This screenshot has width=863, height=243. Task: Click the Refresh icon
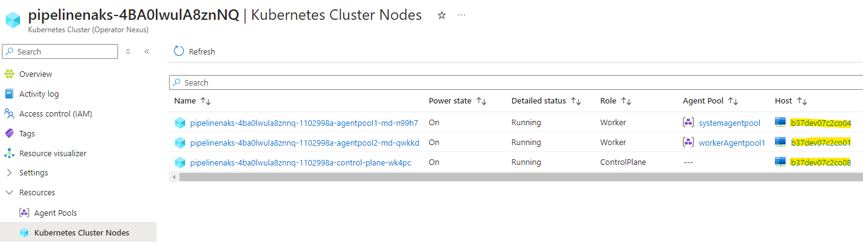pyautogui.click(x=179, y=51)
